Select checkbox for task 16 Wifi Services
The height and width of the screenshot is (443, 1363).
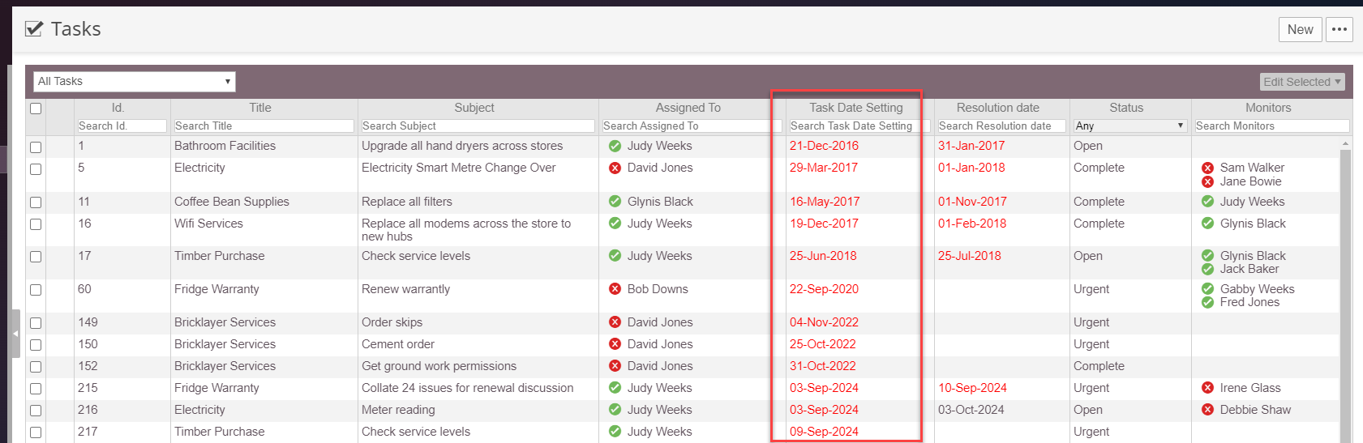click(36, 224)
